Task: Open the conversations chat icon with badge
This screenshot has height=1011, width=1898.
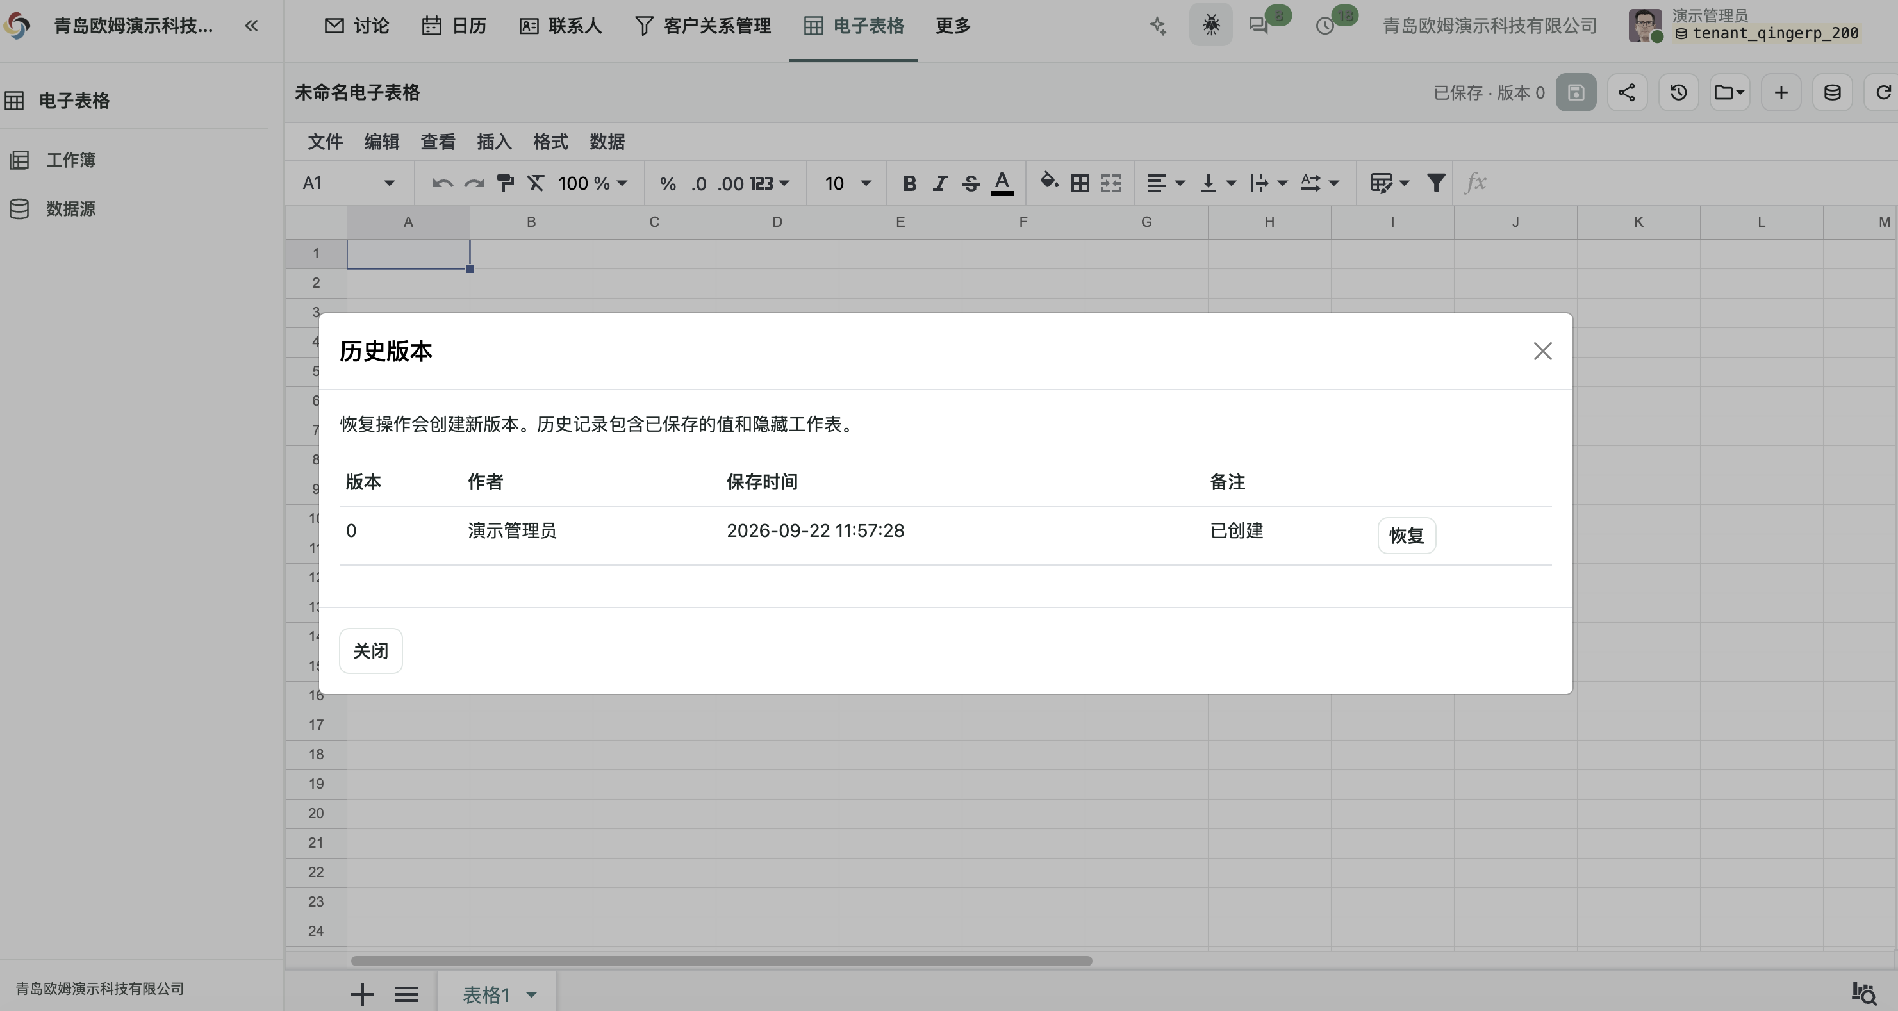Action: tap(1259, 26)
